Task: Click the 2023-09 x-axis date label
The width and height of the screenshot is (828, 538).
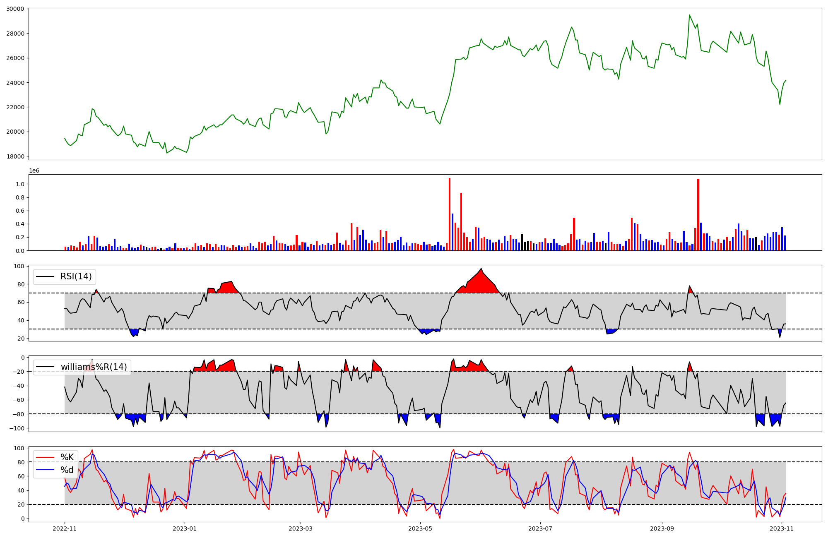Action: click(x=662, y=528)
